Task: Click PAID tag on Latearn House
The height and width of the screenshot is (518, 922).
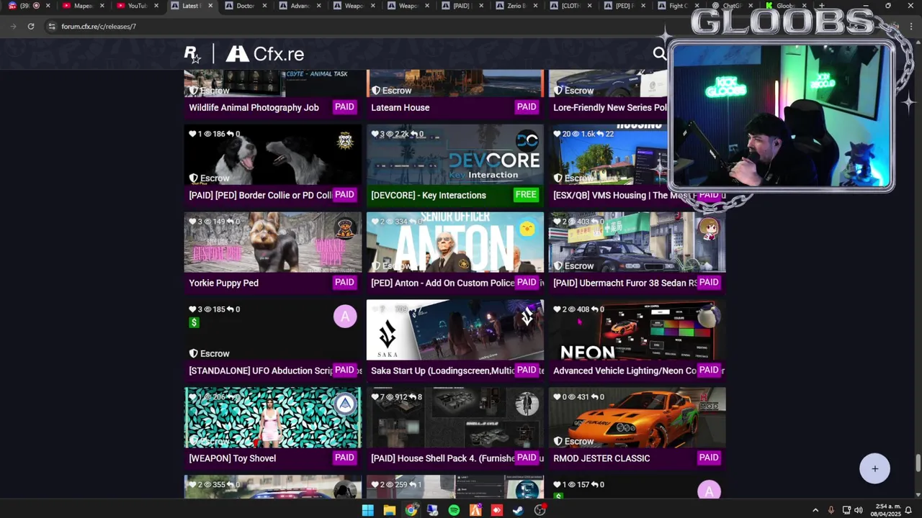Action: click(527, 107)
